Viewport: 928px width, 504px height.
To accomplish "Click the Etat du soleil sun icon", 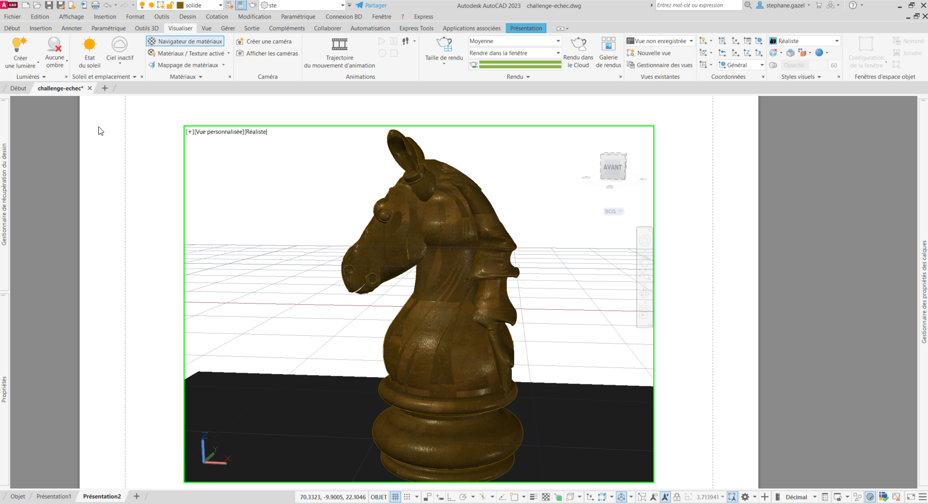I will (x=89, y=45).
